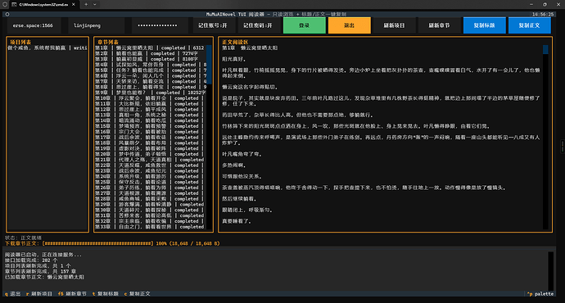Open the ^p palette from the footer
Image resolution: width=565 pixels, height=303 pixels.
coord(540,294)
